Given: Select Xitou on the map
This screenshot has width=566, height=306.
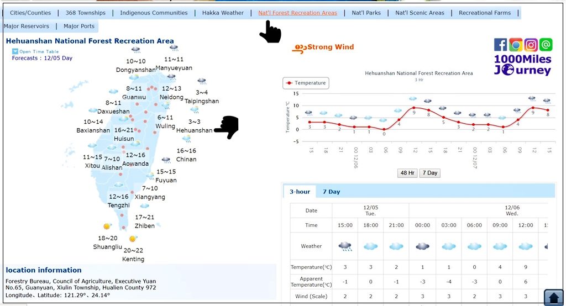Looking at the screenshot, I should pyautogui.click(x=92, y=166).
